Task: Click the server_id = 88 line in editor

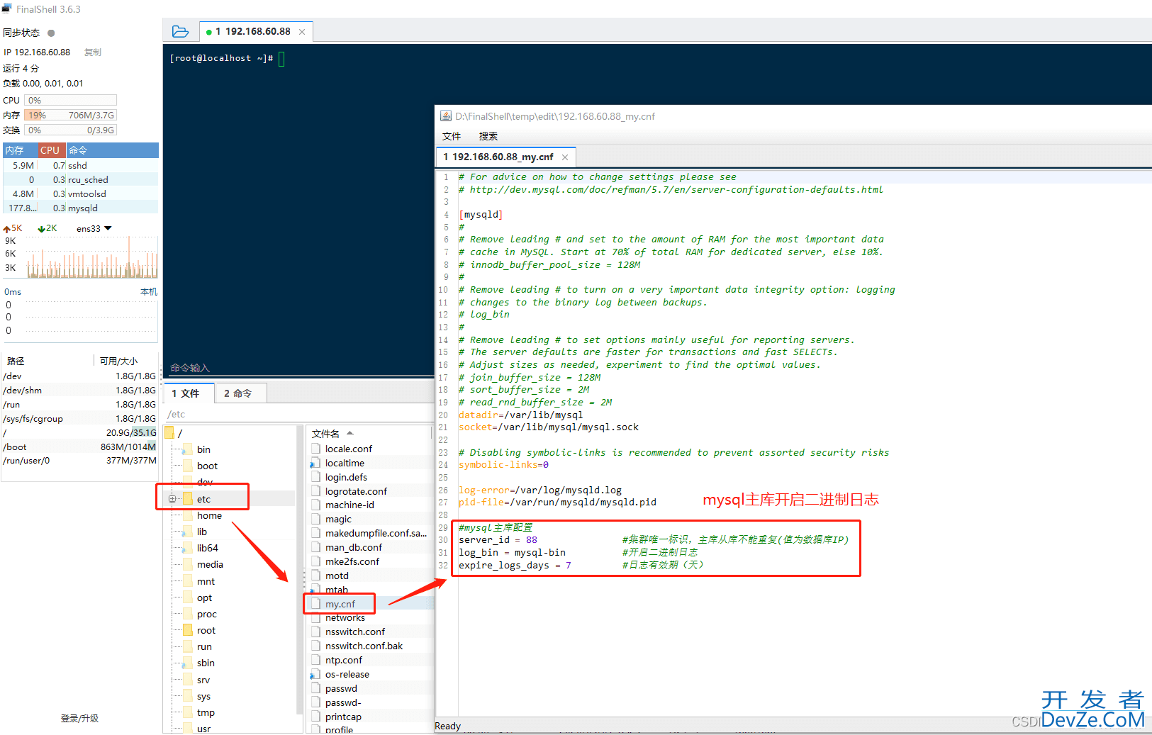Action: [498, 540]
